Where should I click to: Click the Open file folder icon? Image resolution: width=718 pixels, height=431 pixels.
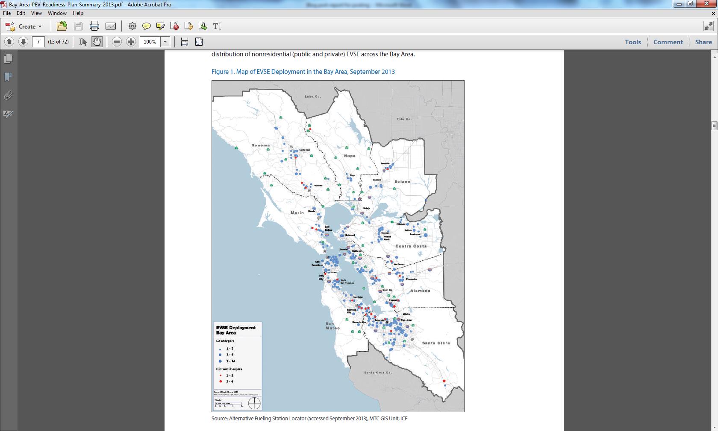[x=62, y=26]
